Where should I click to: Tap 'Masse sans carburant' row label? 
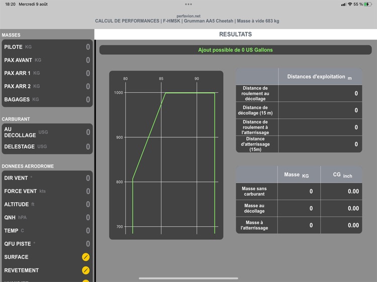click(254, 191)
